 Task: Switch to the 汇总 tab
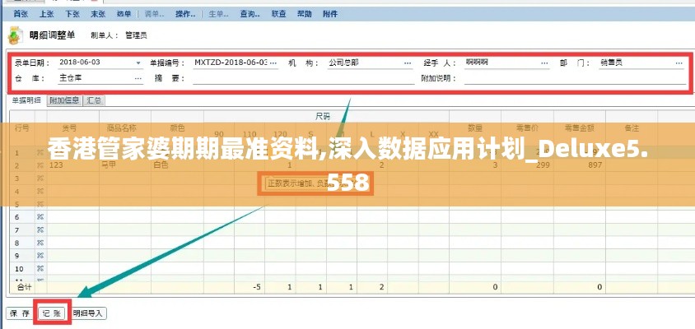pyautogui.click(x=94, y=100)
